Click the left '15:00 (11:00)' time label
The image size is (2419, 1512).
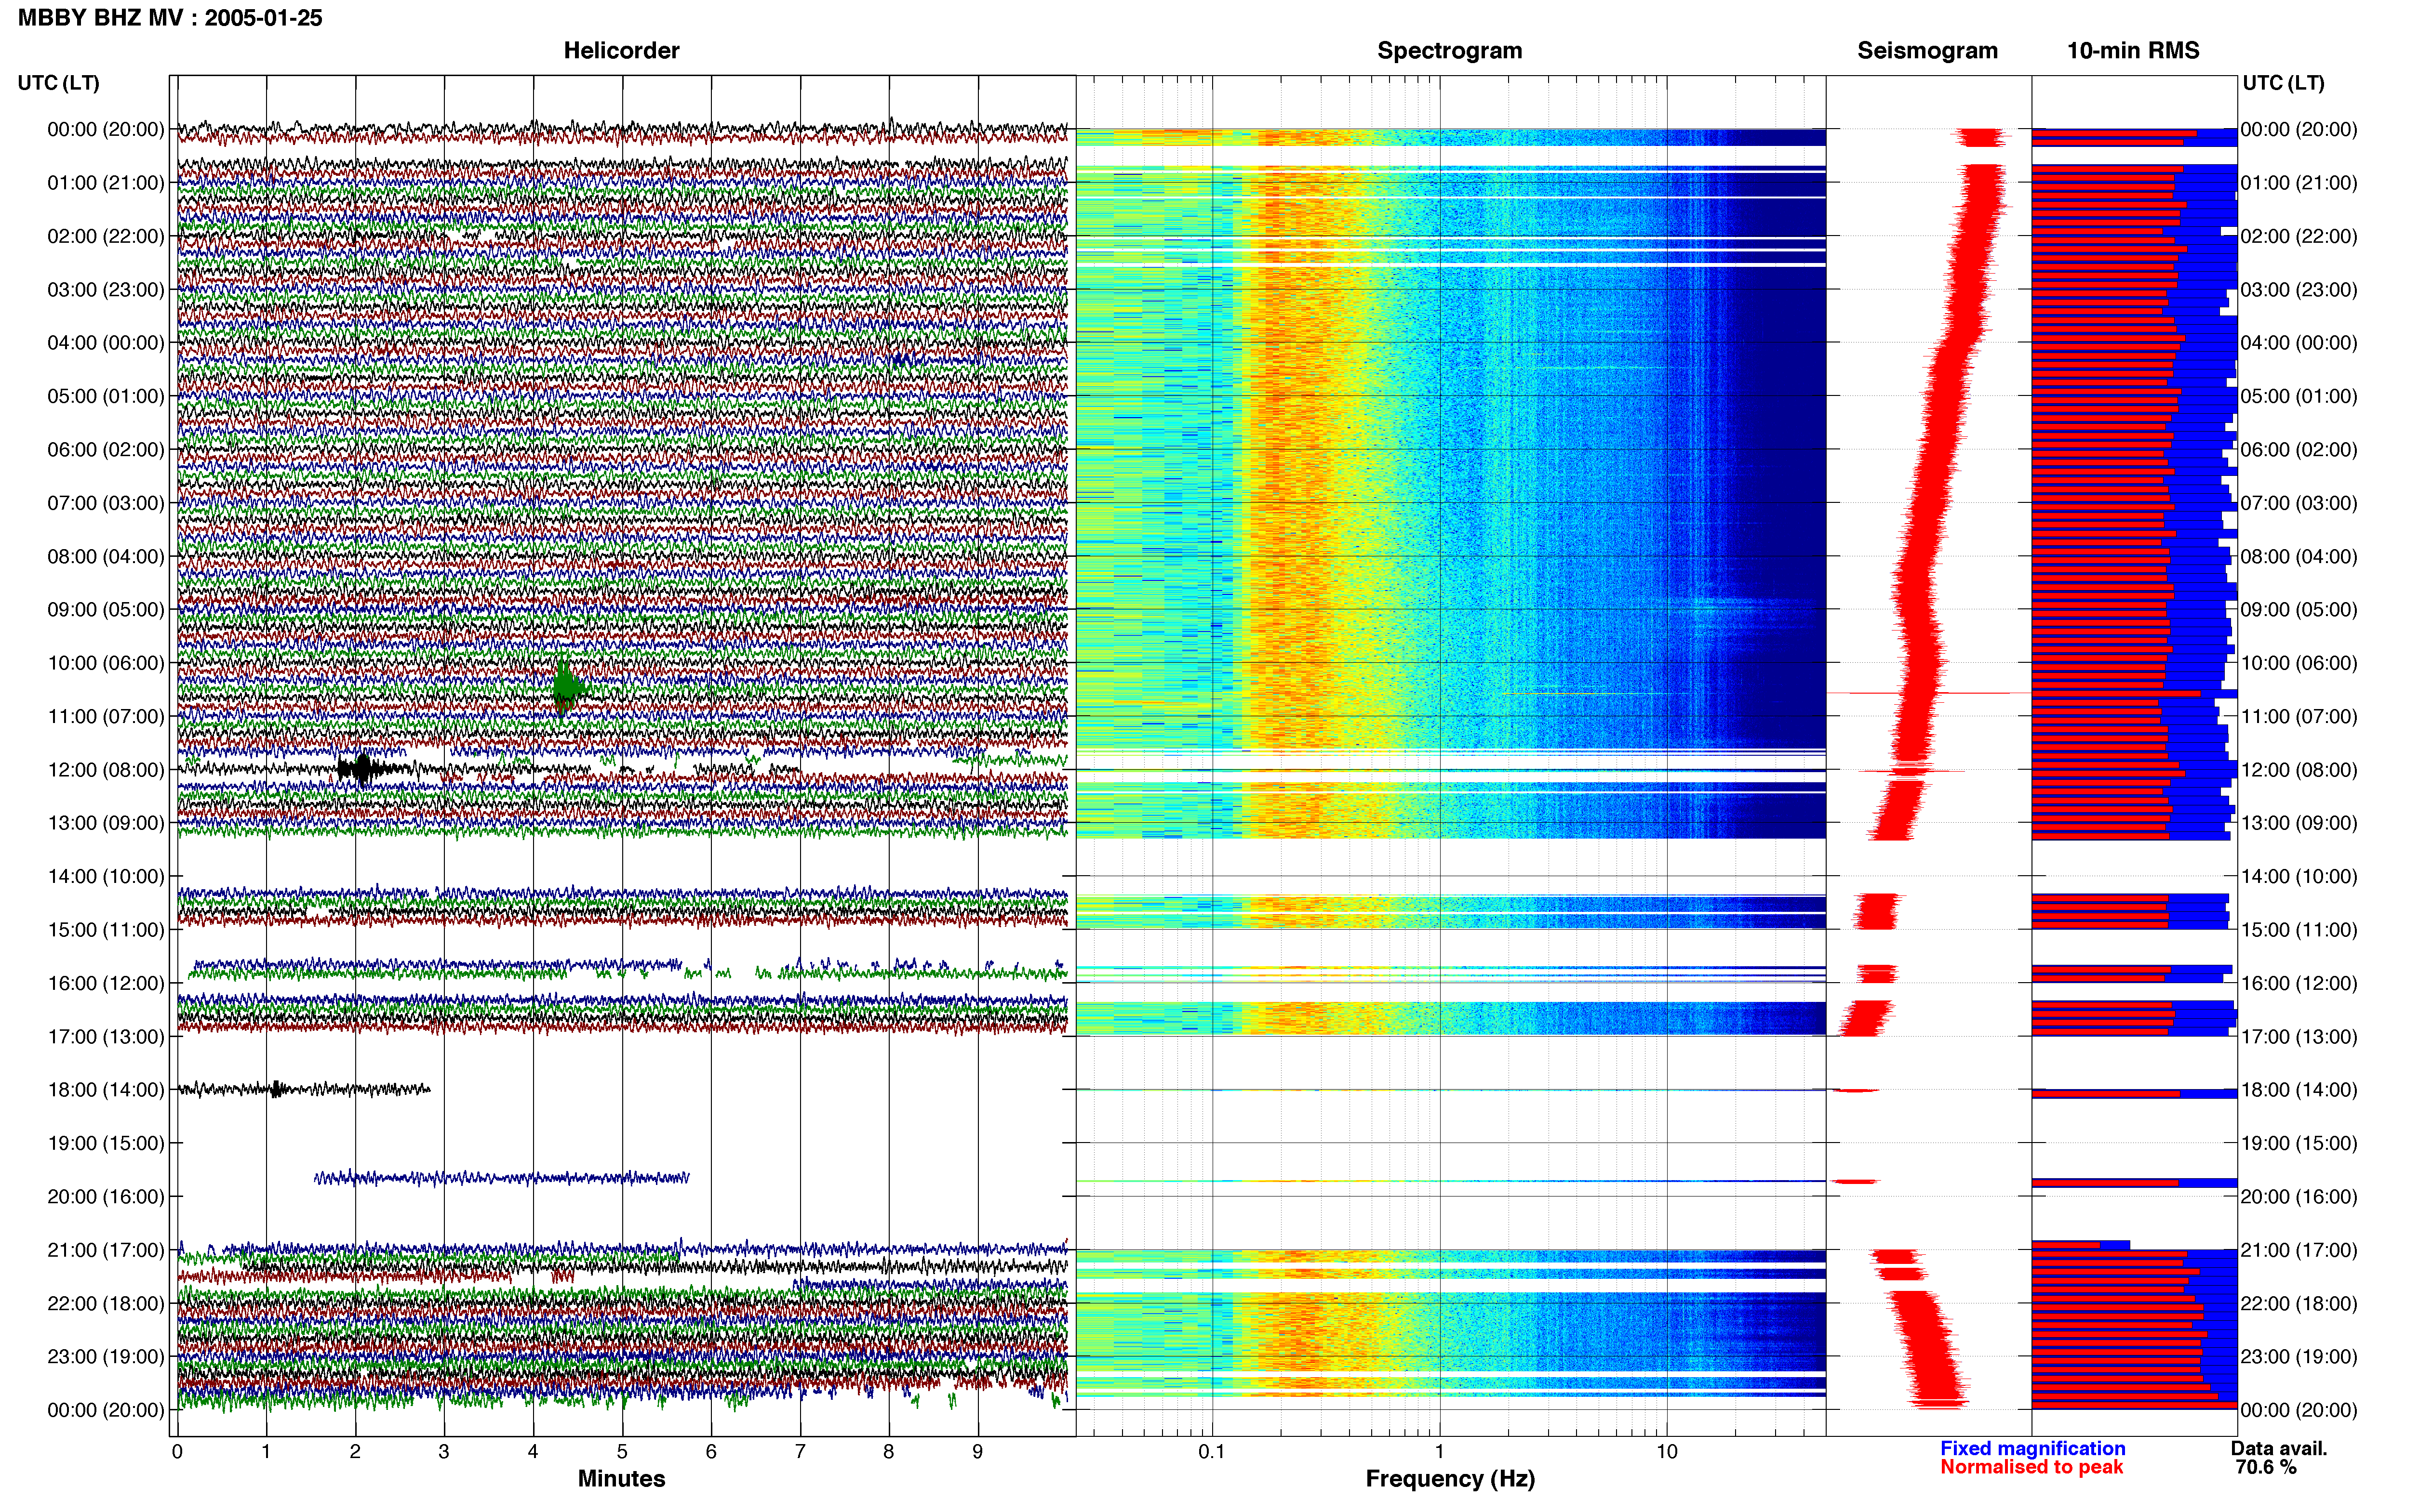tap(106, 930)
